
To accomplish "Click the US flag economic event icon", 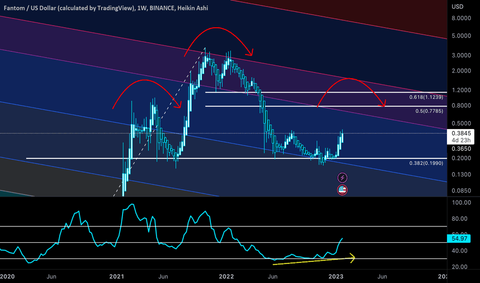I will coord(342,190).
